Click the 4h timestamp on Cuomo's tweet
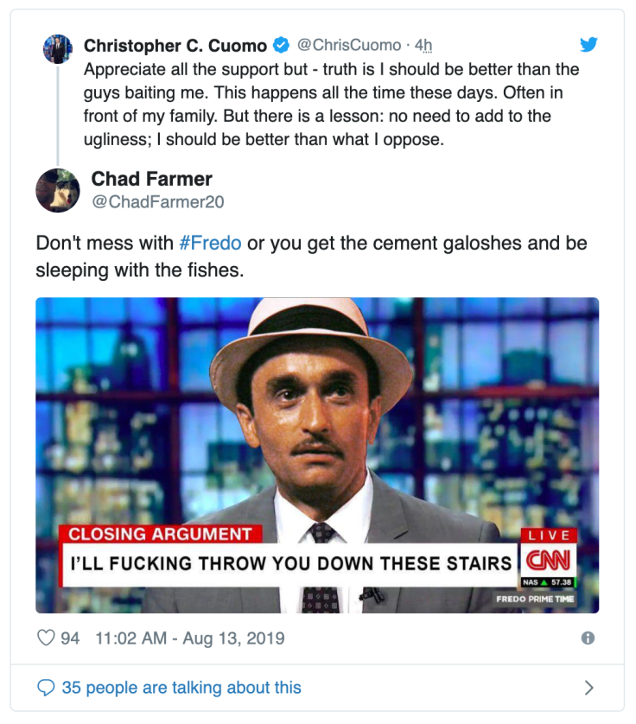Image resolution: width=636 pixels, height=724 pixels. coord(423,45)
